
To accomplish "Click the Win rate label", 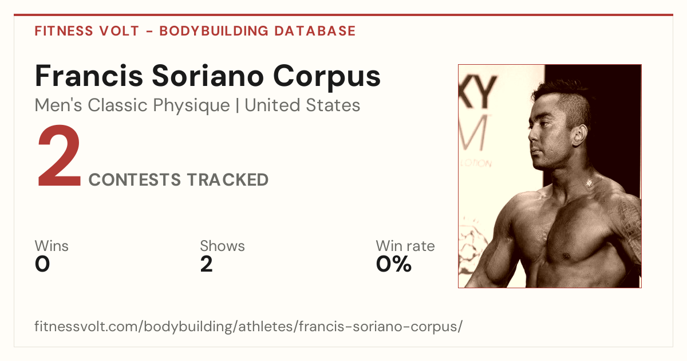I will click(x=405, y=246).
